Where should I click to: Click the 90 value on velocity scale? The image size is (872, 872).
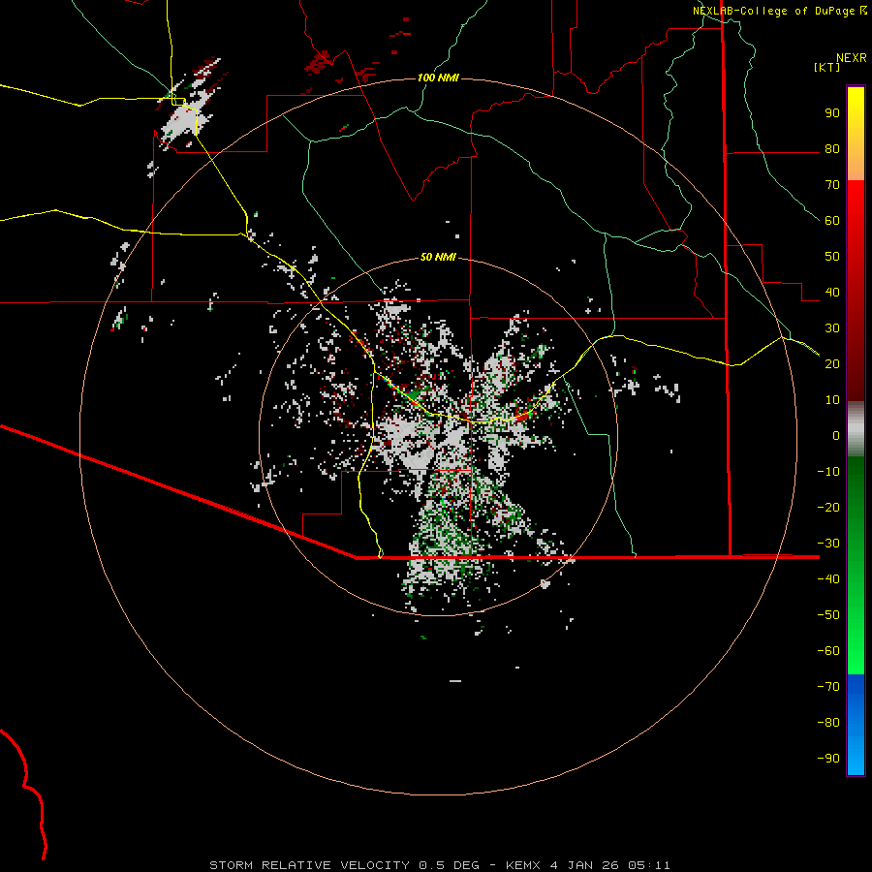click(x=832, y=113)
